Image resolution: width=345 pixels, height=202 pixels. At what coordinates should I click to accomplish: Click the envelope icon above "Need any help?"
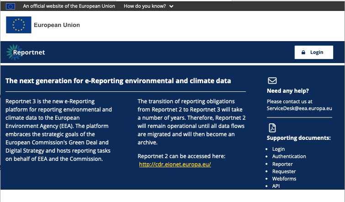point(272,81)
